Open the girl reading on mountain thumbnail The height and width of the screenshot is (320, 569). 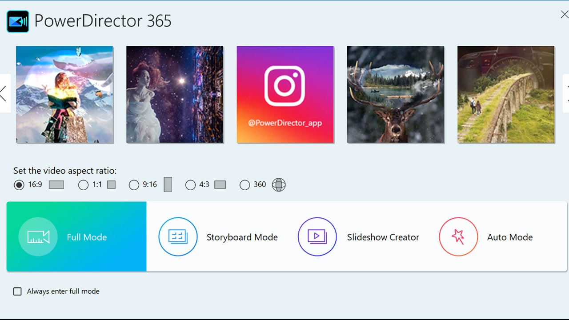pos(64,95)
